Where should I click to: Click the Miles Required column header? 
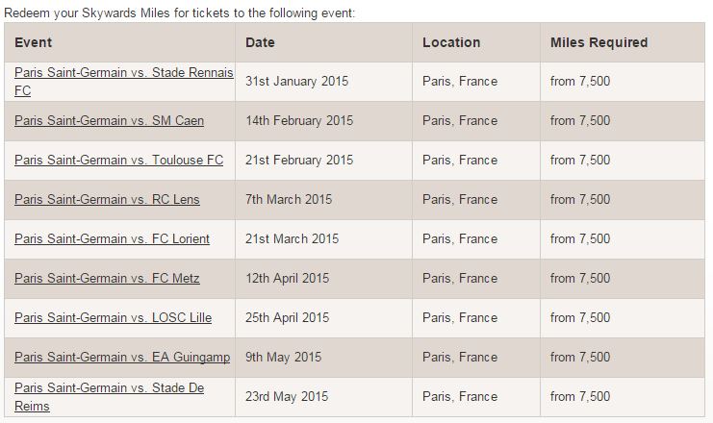pos(598,43)
